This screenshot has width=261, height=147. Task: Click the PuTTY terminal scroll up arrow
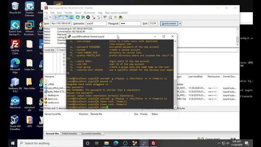[175, 41]
